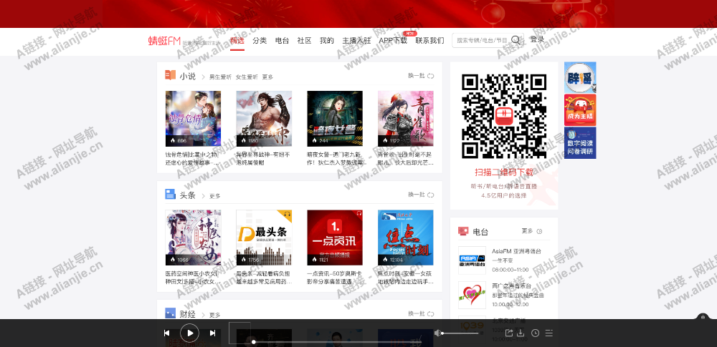Open the 暗夜女警 title text
This screenshot has height=347, width=717.
pos(335,158)
